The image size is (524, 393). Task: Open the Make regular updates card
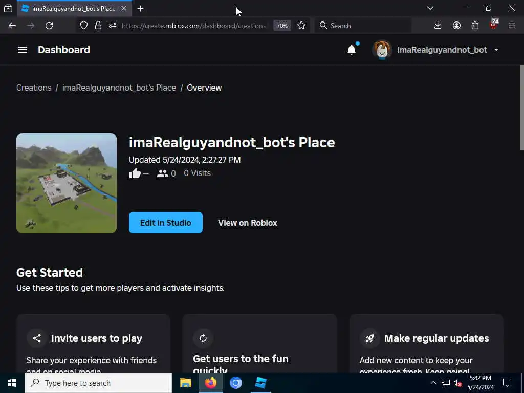click(x=426, y=343)
